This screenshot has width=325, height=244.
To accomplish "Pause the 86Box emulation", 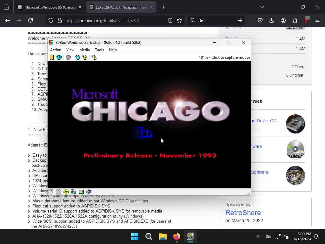I will [x=52, y=57].
